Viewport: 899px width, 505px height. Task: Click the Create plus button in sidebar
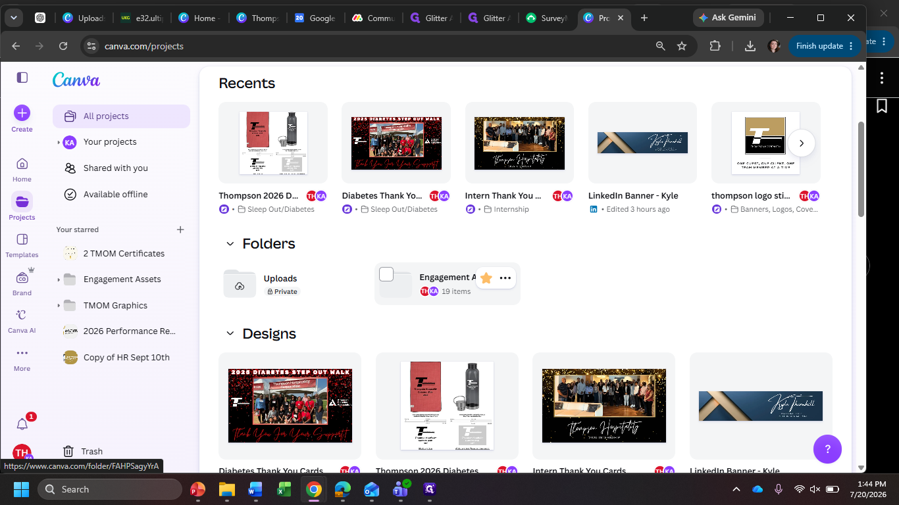click(x=22, y=113)
